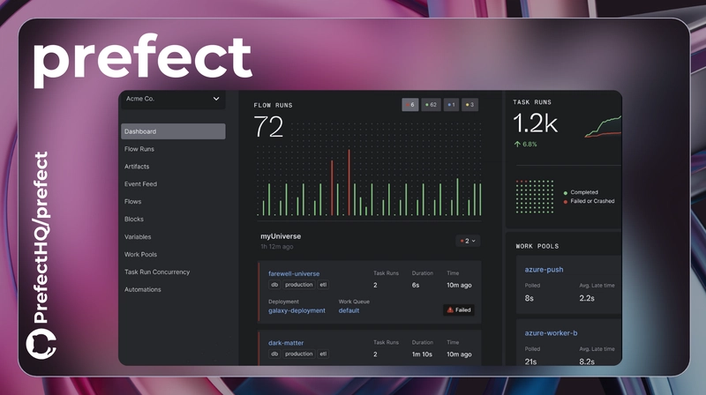The width and height of the screenshot is (706, 395).
Task: Expand the myUniverse failed count dropdown
Action: pos(468,241)
